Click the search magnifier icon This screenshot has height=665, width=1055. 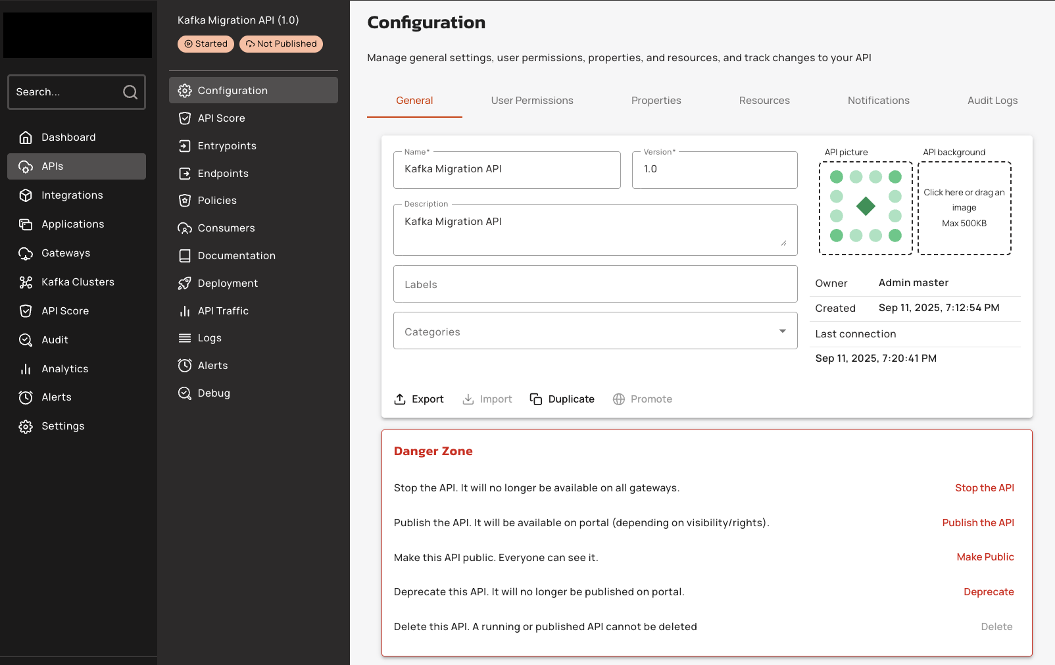[130, 92]
